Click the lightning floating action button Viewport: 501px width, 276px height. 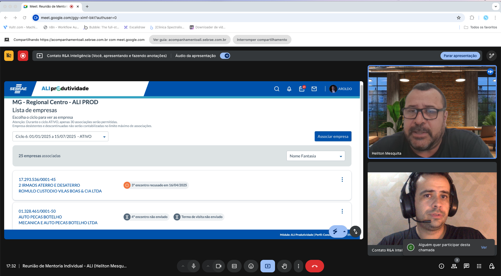335,231
